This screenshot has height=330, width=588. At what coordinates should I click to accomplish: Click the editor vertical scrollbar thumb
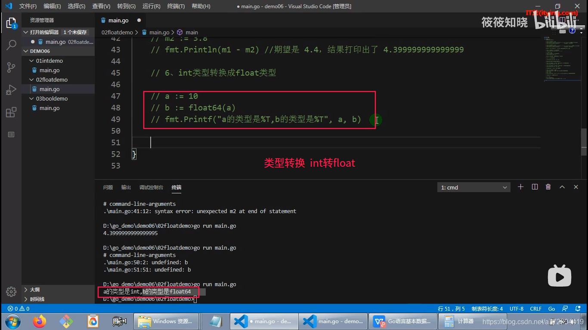(x=584, y=142)
